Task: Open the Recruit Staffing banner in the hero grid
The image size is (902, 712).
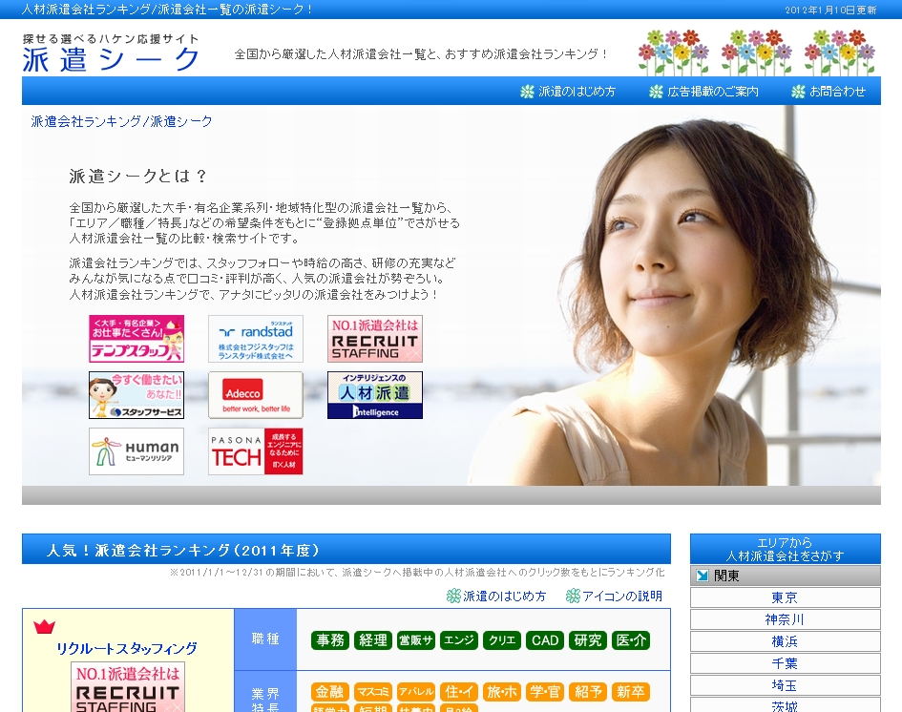Action: tap(375, 339)
